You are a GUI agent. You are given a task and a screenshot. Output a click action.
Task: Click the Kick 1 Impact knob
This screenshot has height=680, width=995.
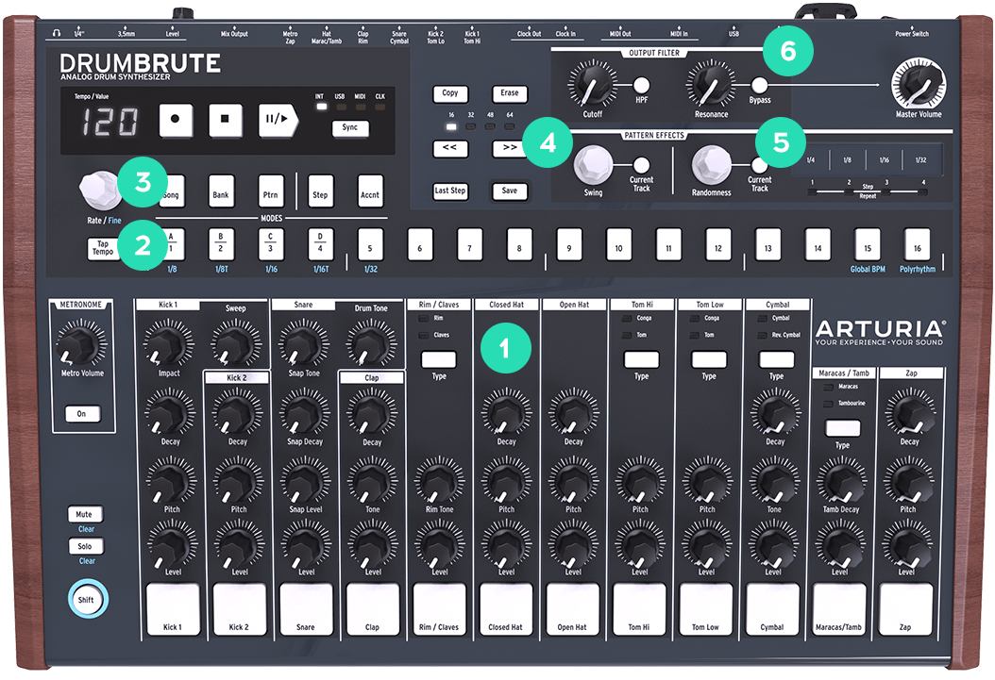(169, 343)
